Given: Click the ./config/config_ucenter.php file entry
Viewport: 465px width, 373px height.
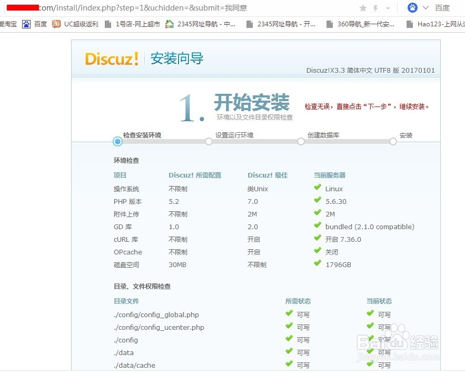Looking at the screenshot, I should tap(159, 327).
